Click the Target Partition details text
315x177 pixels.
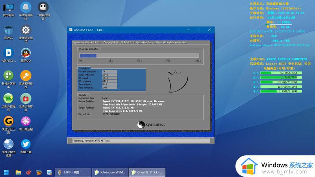122,109
